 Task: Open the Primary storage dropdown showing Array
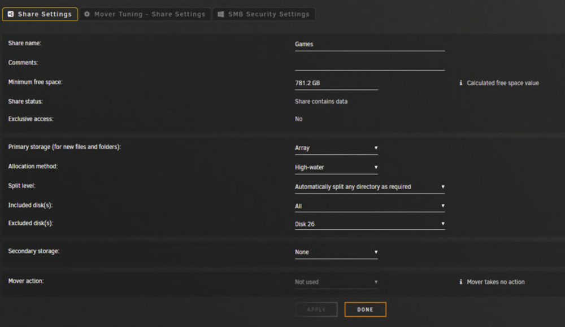336,148
